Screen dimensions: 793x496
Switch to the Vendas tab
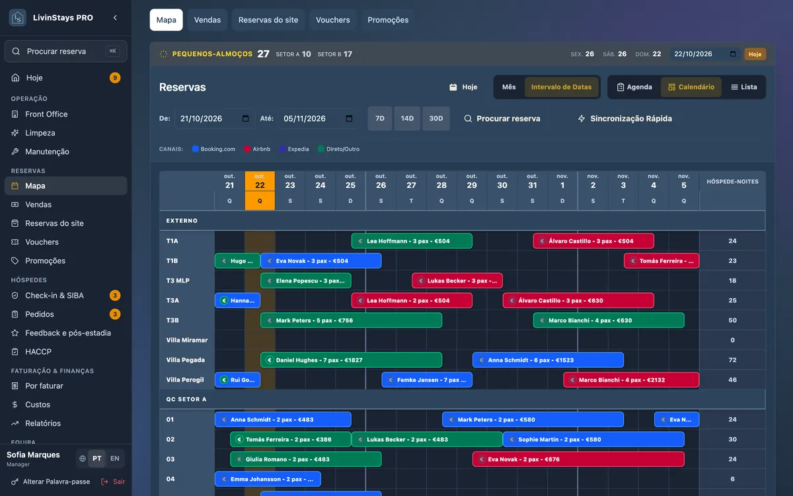(x=208, y=21)
